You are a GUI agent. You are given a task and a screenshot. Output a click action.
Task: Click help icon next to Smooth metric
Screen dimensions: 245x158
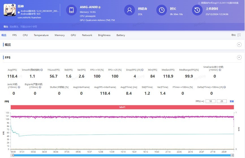point(42,70)
